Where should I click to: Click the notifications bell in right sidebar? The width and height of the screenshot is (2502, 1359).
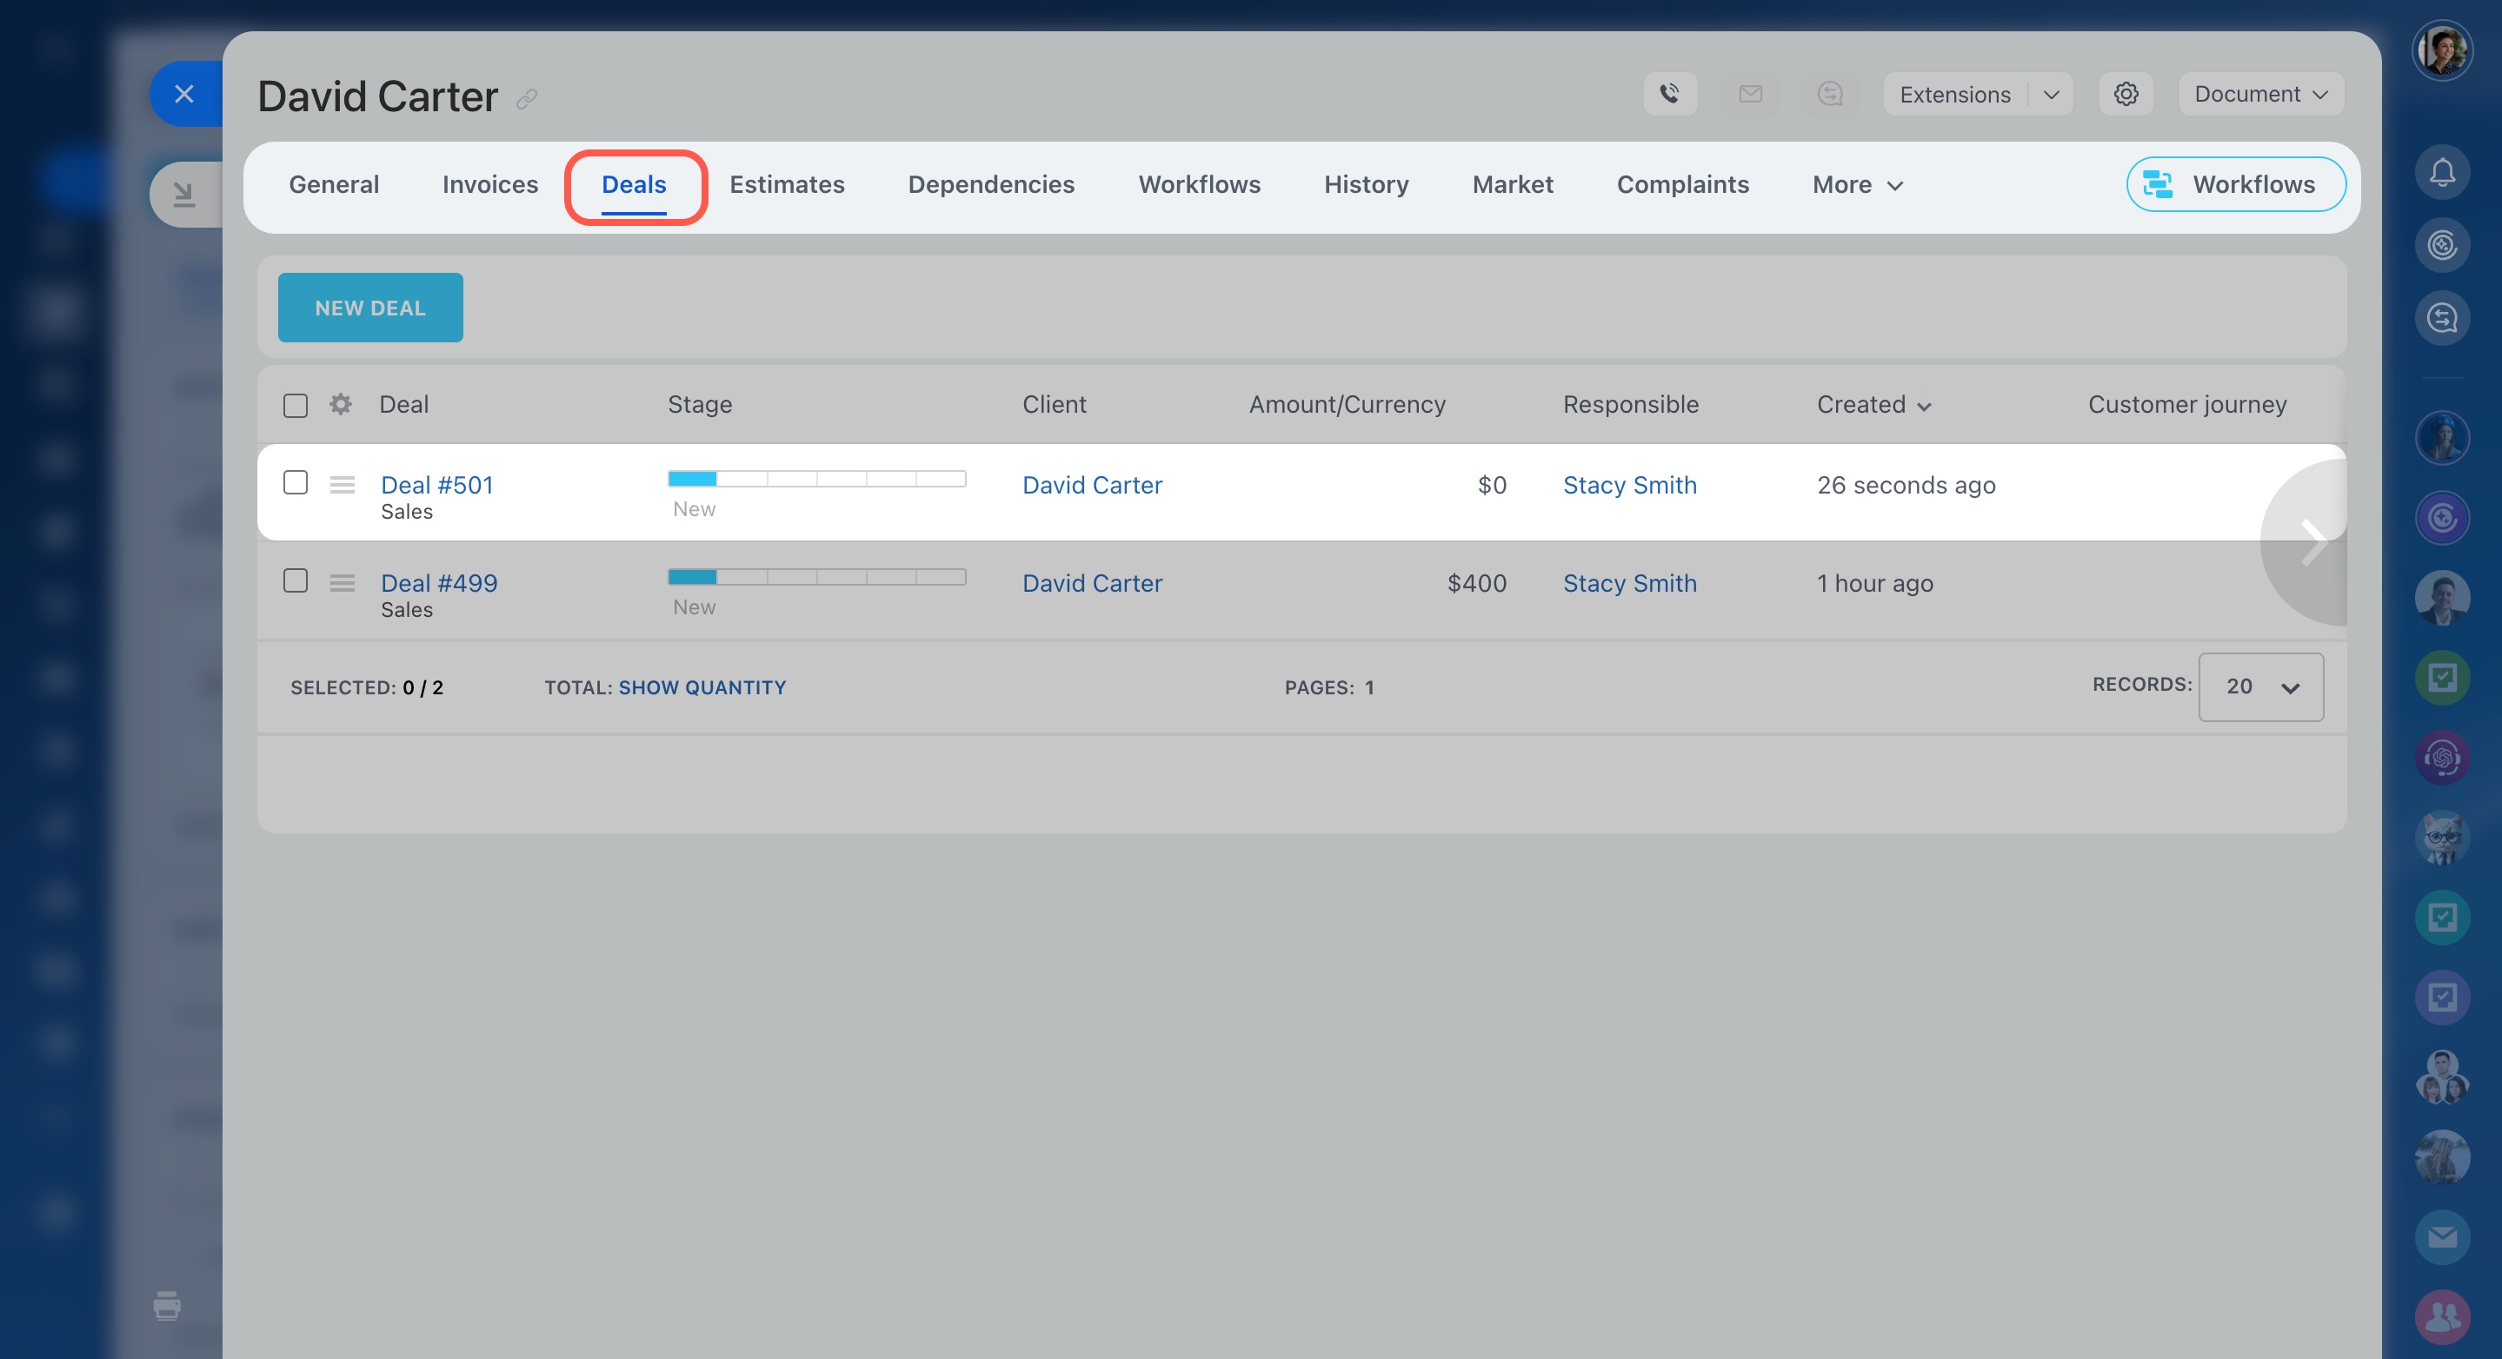pyautogui.click(x=2442, y=173)
